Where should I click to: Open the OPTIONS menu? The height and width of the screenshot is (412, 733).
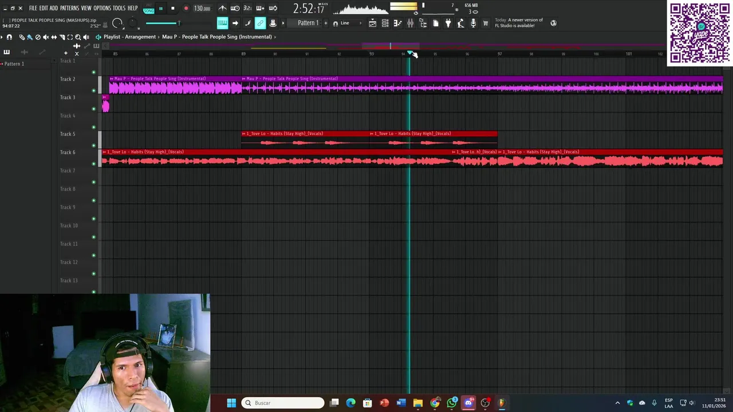click(102, 8)
